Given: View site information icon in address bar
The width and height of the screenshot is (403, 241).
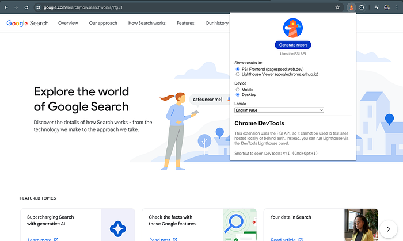Looking at the screenshot, I should (x=39, y=7).
